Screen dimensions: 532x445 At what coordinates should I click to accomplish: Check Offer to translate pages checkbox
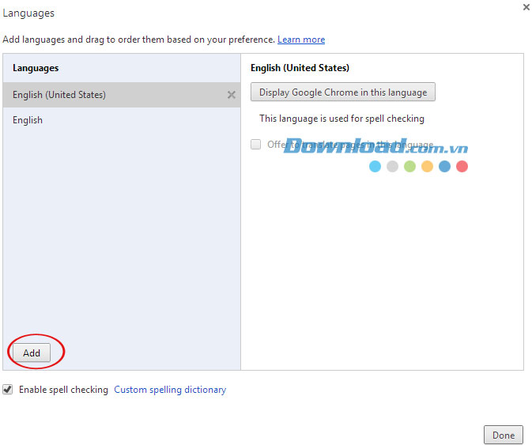(256, 144)
